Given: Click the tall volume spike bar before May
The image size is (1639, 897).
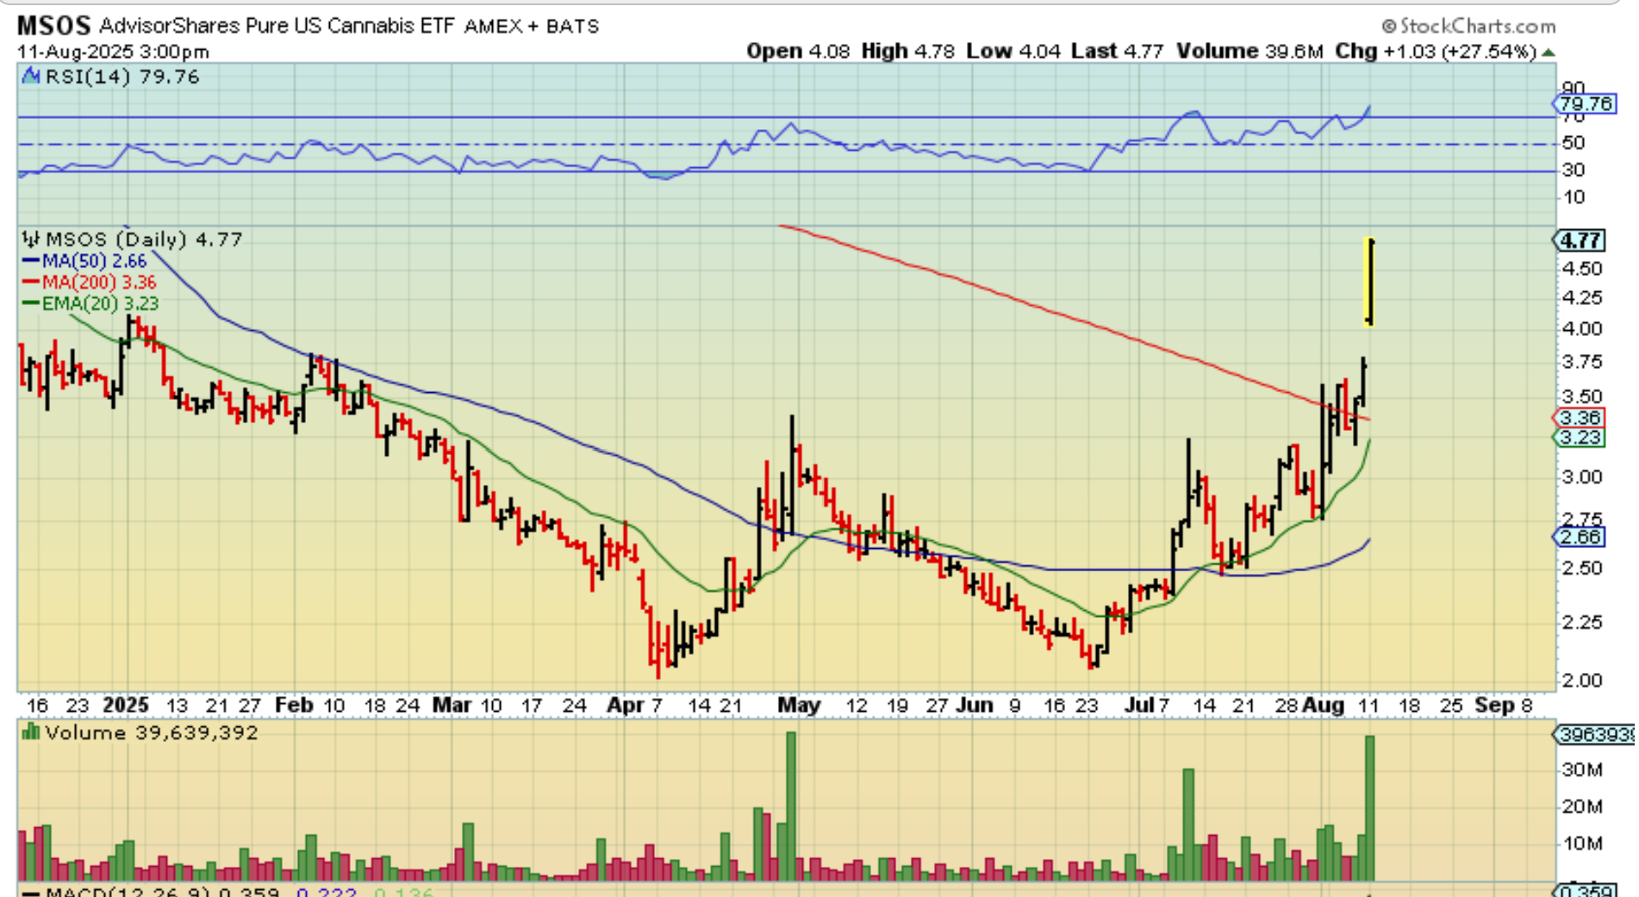Looking at the screenshot, I should [791, 806].
